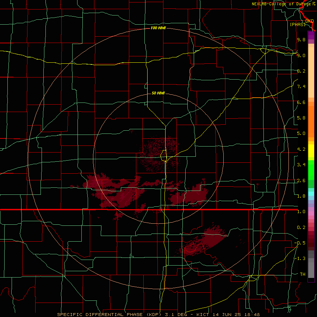
Task: Click the 7.4 scale value
Action: click(301, 87)
